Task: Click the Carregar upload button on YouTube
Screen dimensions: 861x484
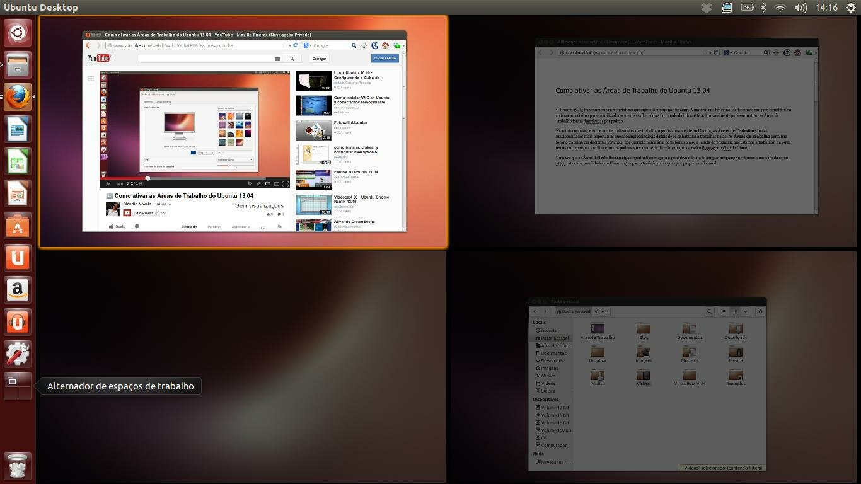Action: 320,59
